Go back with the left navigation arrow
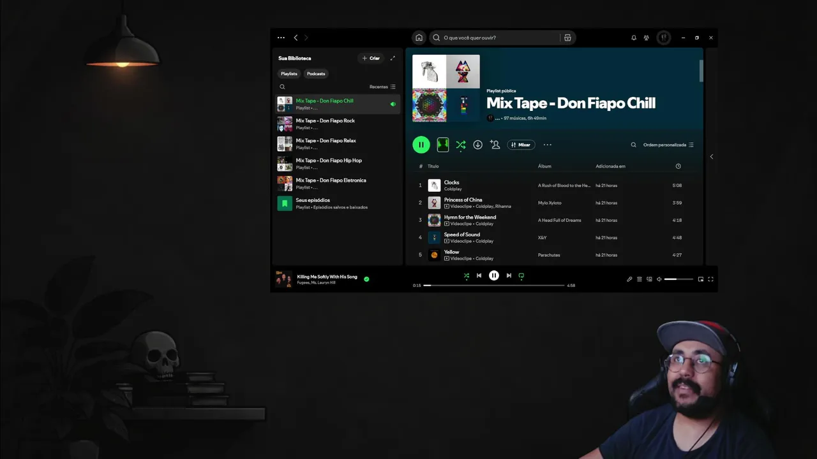Viewport: 817px width, 459px height. pyautogui.click(x=296, y=38)
